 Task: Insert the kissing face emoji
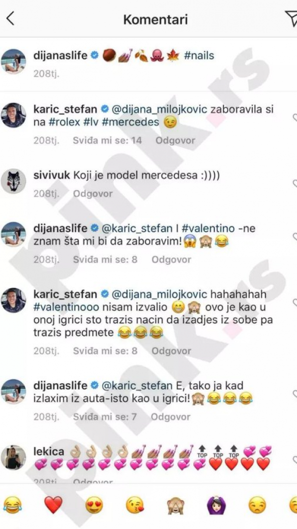pyautogui.click(x=135, y=506)
